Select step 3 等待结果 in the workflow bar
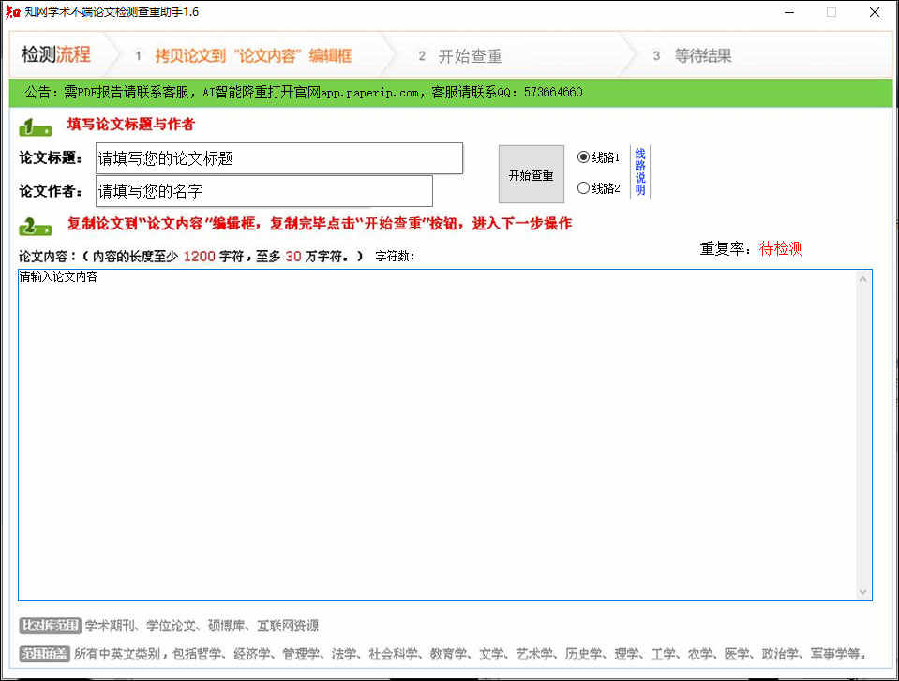The image size is (899, 681). point(693,55)
